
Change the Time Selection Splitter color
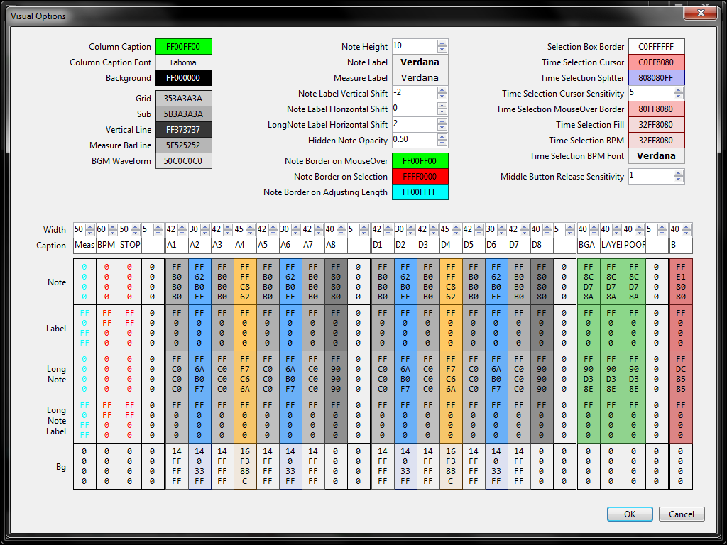656,78
